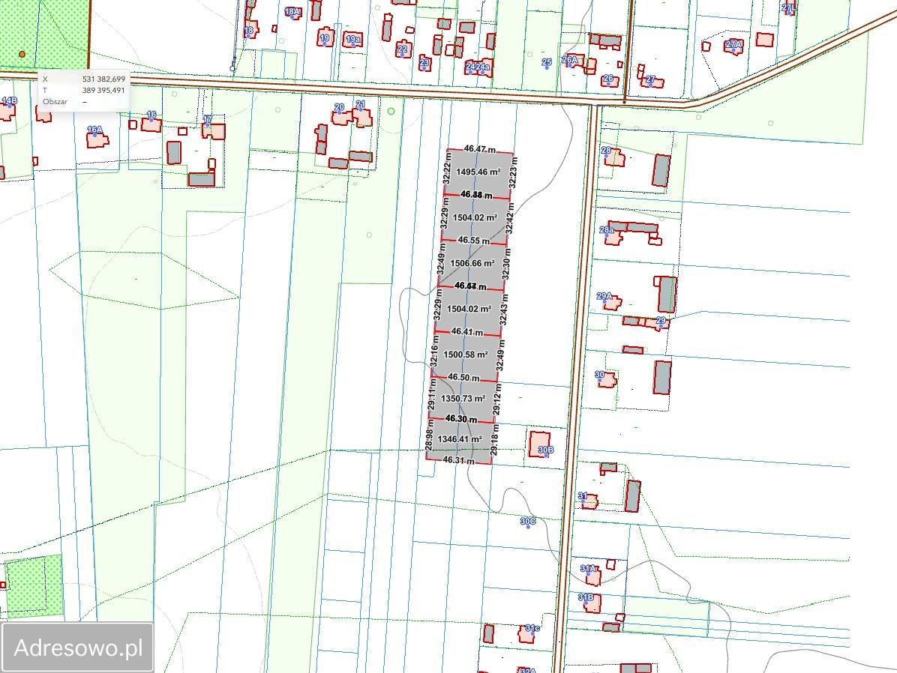Select address point 30B
Screen dimensions: 897x673
[546, 451]
